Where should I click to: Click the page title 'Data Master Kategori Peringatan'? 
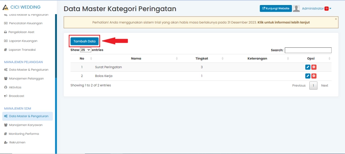point(120,9)
